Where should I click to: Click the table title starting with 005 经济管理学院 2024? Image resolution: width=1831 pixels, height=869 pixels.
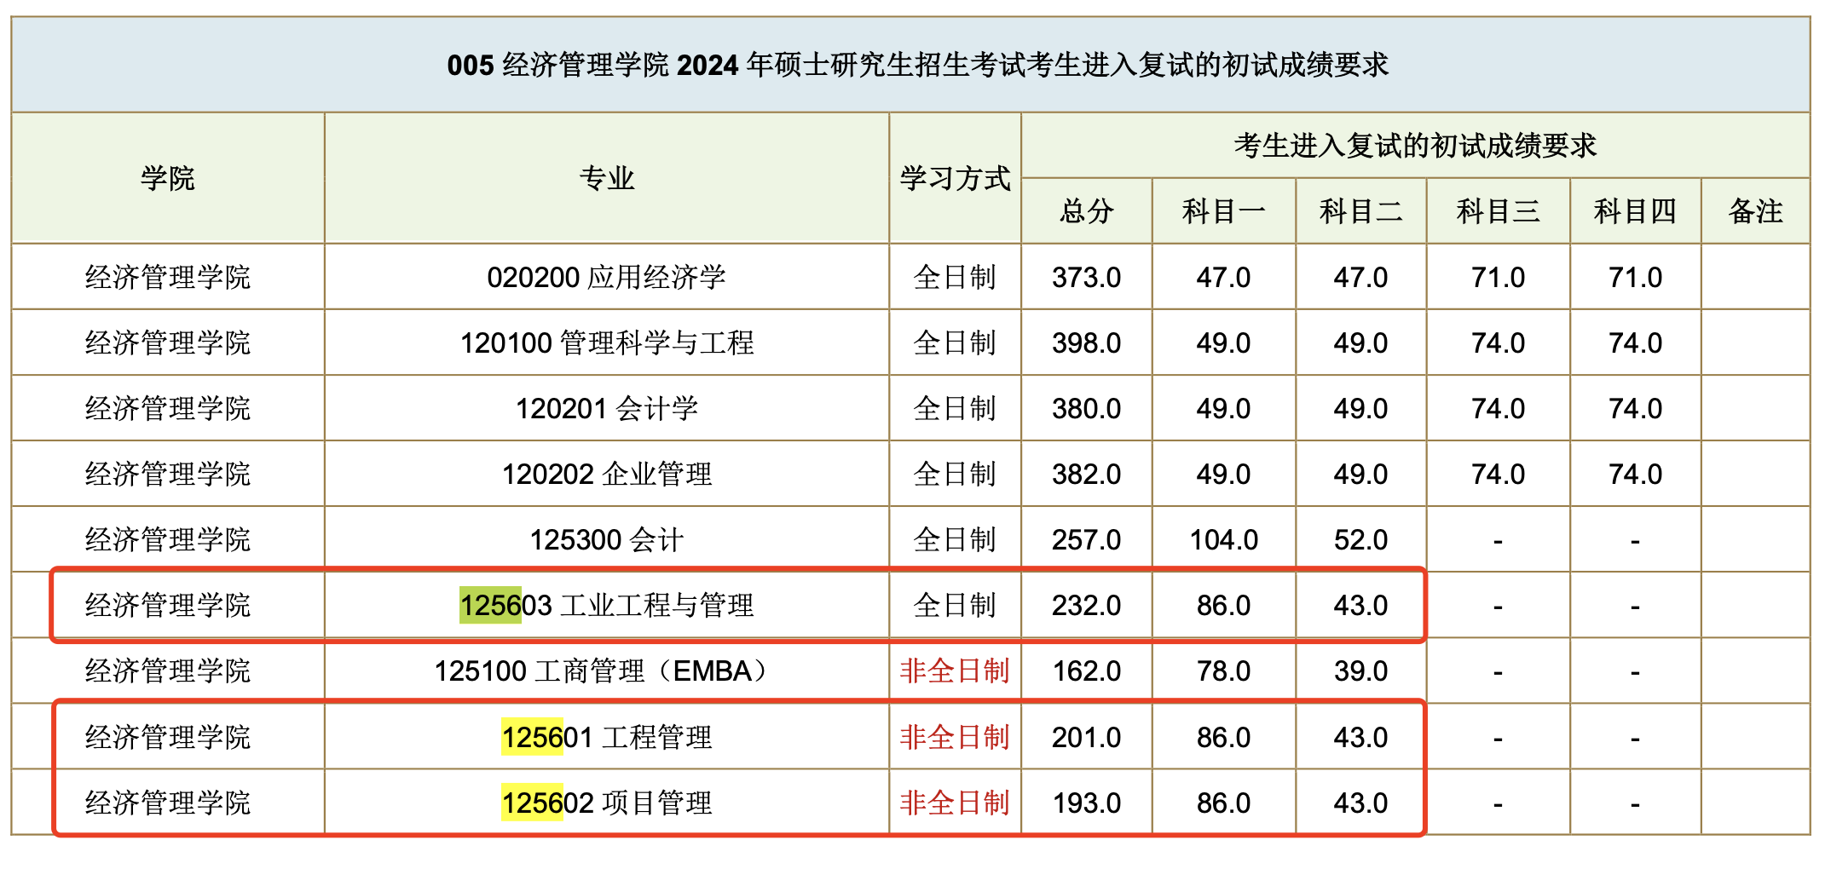(917, 65)
